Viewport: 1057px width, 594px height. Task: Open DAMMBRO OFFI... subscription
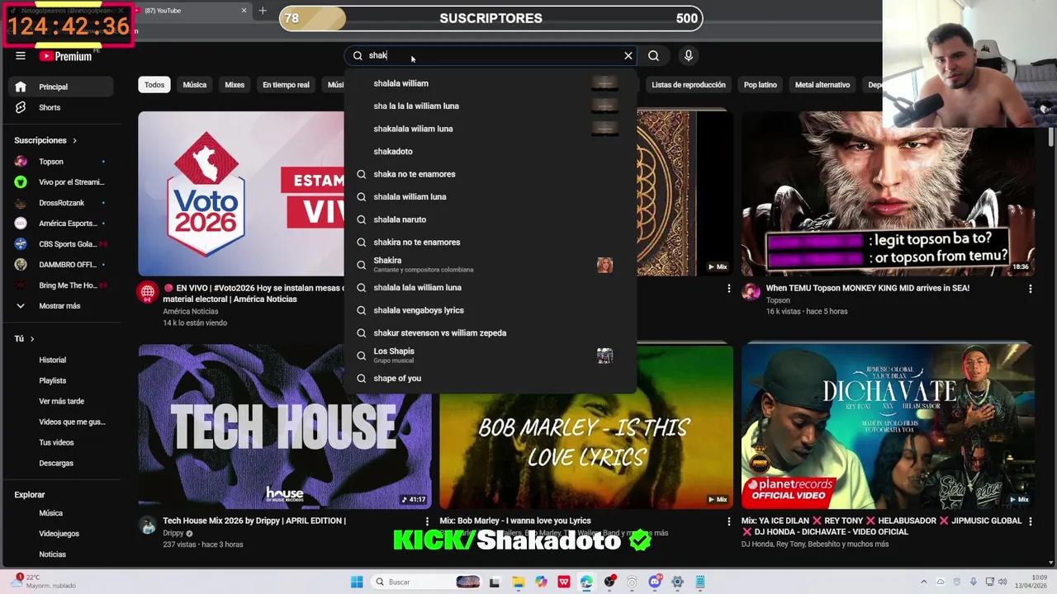[x=61, y=265]
